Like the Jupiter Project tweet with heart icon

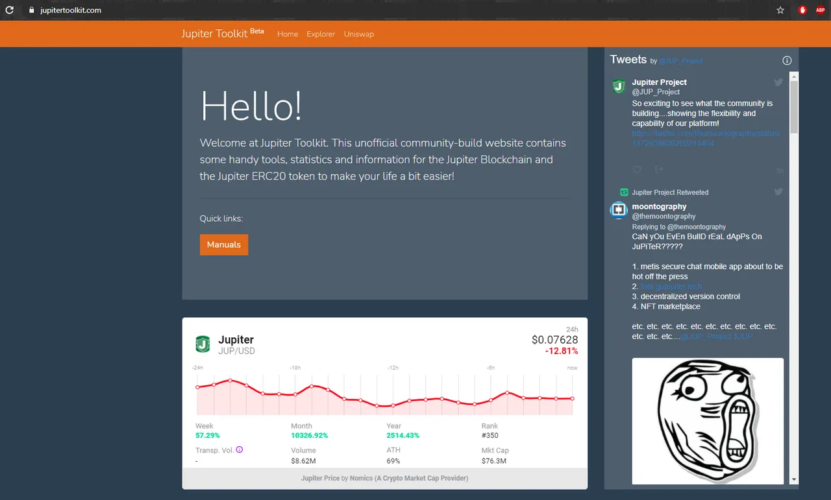coord(637,170)
